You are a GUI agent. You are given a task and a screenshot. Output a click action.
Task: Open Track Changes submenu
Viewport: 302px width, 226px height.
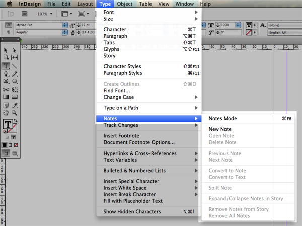(x=149, y=125)
